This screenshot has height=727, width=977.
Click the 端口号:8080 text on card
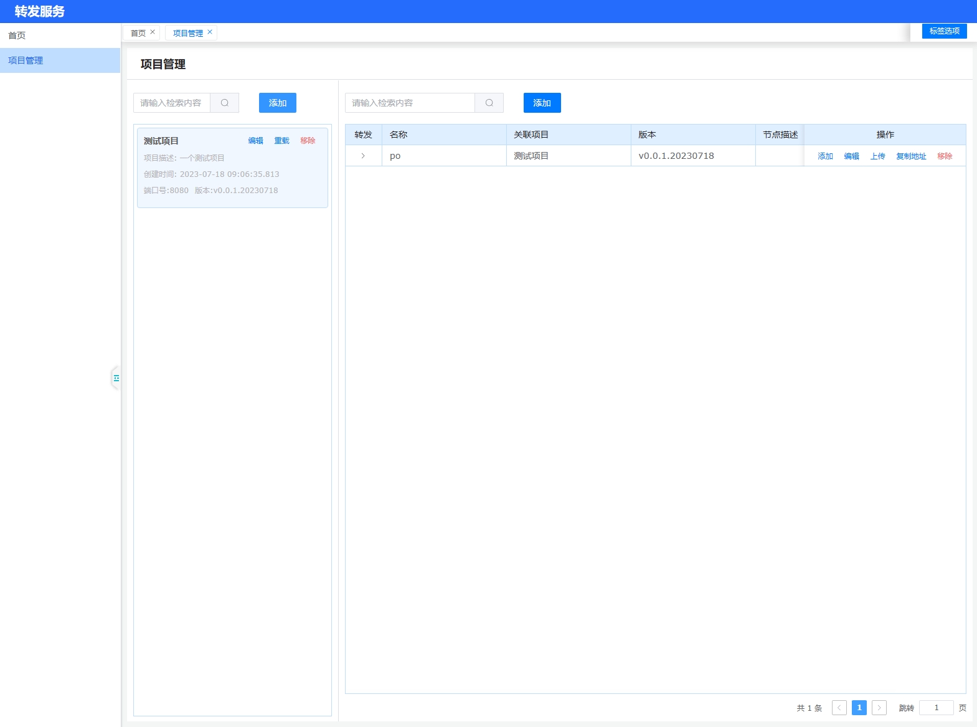coord(166,191)
